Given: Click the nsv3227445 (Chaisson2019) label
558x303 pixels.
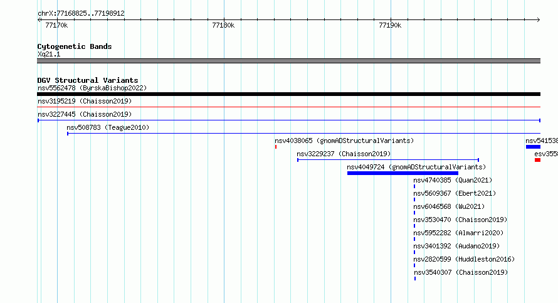Looking at the screenshot, I should point(85,114).
